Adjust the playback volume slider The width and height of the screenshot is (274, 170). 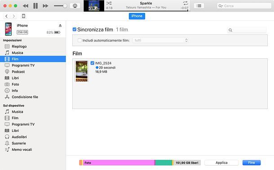(x=60, y=6)
